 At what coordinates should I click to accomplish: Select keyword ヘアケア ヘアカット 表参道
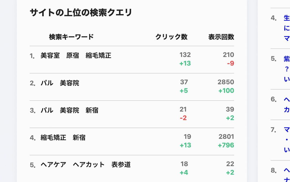pyautogui.click(x=85, y=165)
